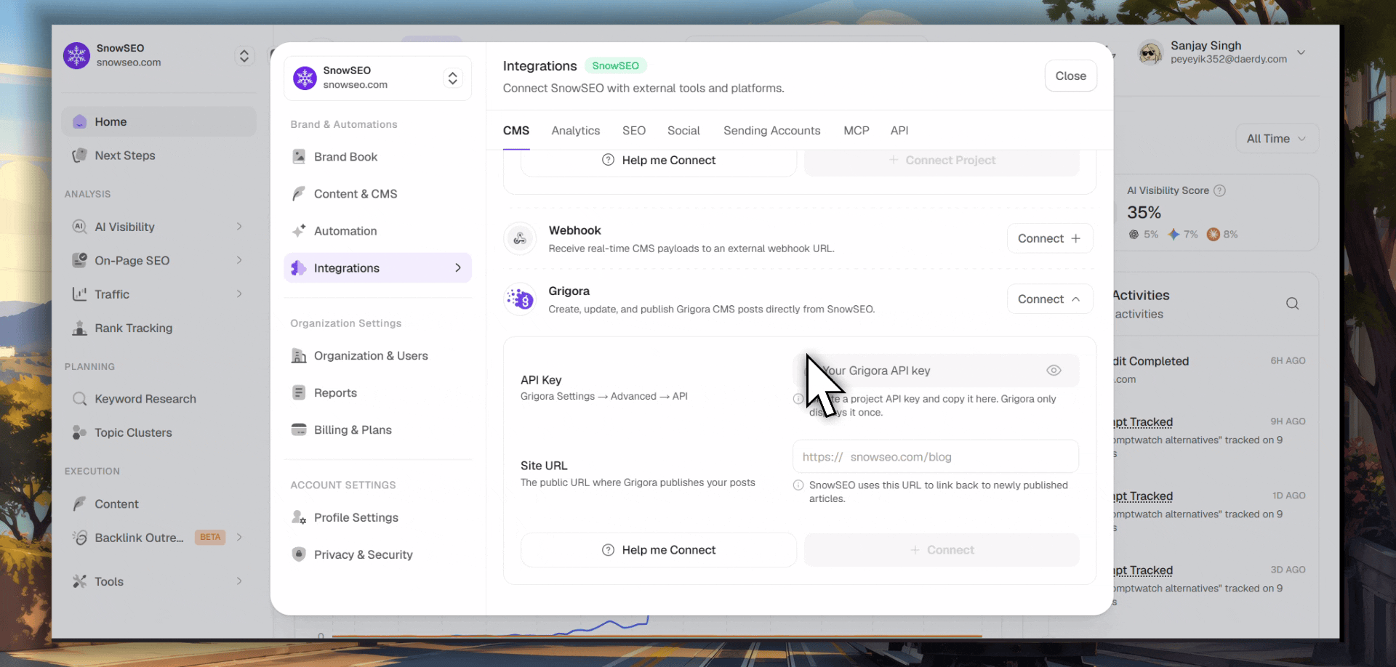This screenshot has width=1396, height=667.
Task: Click the Webhook integration icon
Action: tap(520, 238)
